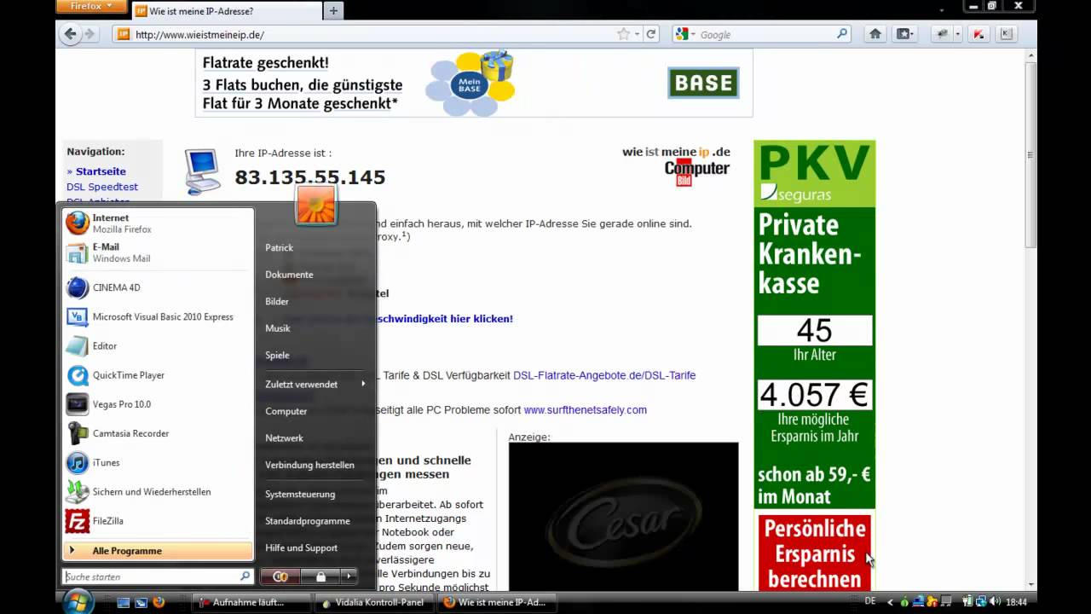
Task: Open shutdown options arrow in Start menu
Action: (349, 576)
